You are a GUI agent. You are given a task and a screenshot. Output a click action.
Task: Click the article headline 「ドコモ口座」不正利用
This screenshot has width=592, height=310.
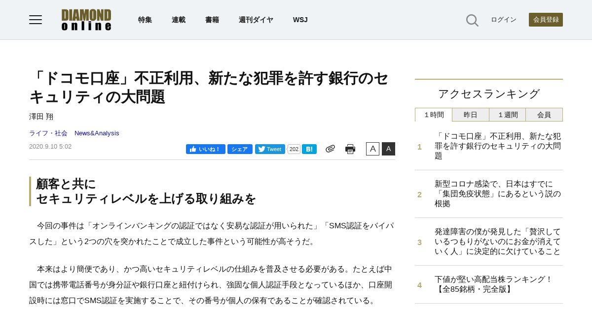209,87
